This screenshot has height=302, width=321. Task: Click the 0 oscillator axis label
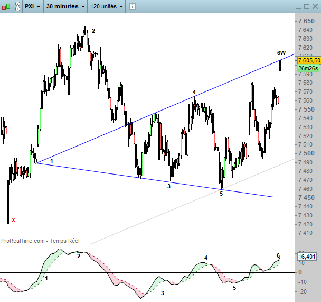[300, 272]
